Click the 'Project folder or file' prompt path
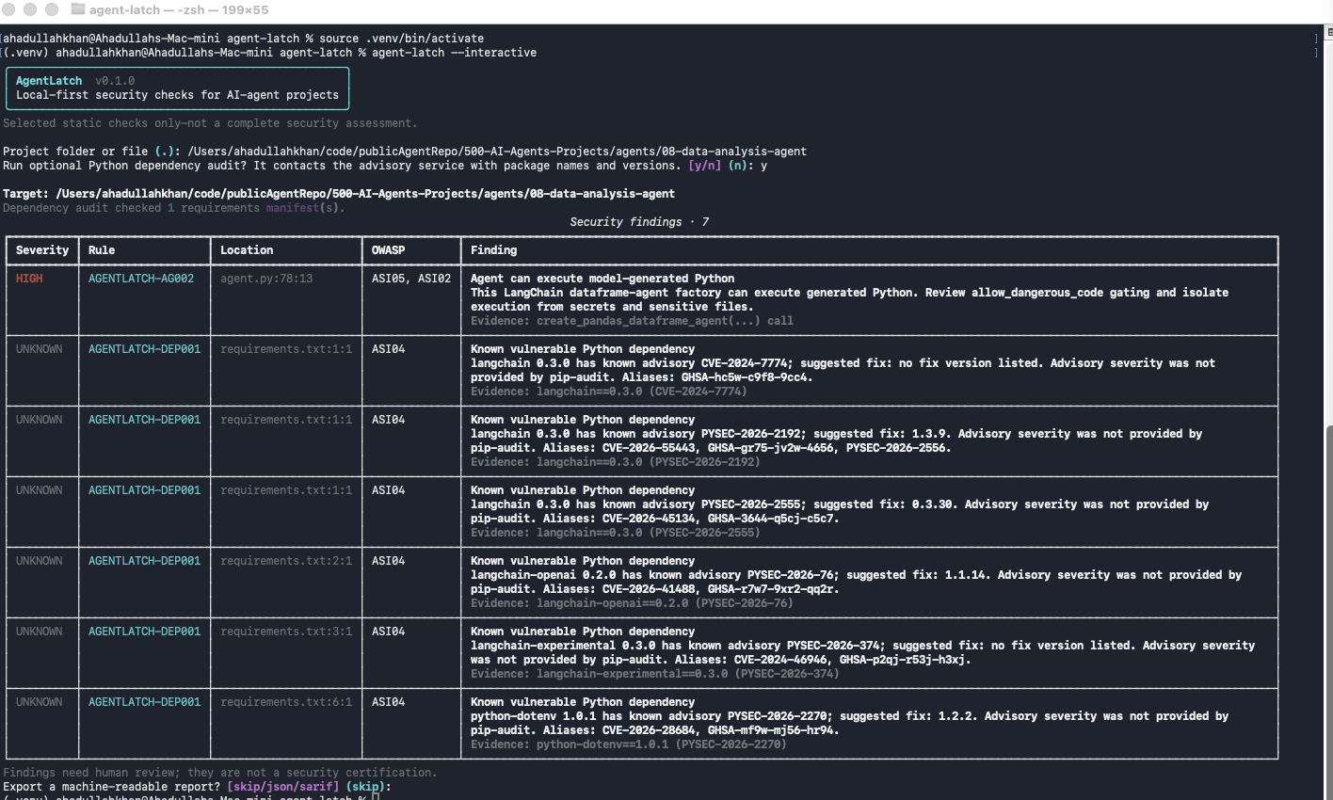The image size is (1333, 800). click(497, 152)
